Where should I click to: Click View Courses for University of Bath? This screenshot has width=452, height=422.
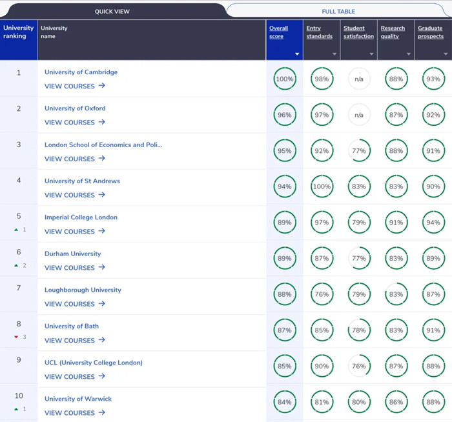pos(75,340)
